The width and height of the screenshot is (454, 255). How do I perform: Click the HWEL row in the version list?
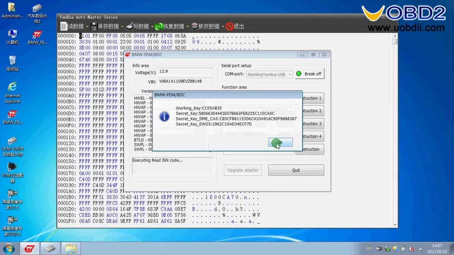pos(143,98)
